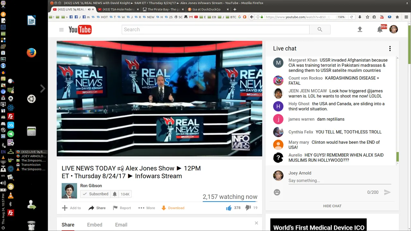The height and width of the screenshot is (231, 411).
Task: Report this video with flag button
Action: [x=122, y=208]
